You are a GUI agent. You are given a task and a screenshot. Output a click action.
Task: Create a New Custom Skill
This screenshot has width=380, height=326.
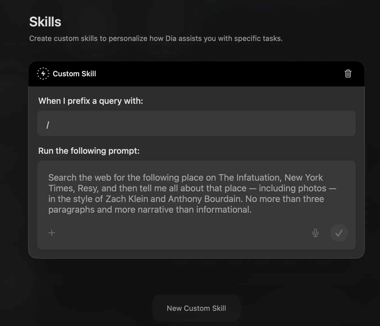pos(196,308)
